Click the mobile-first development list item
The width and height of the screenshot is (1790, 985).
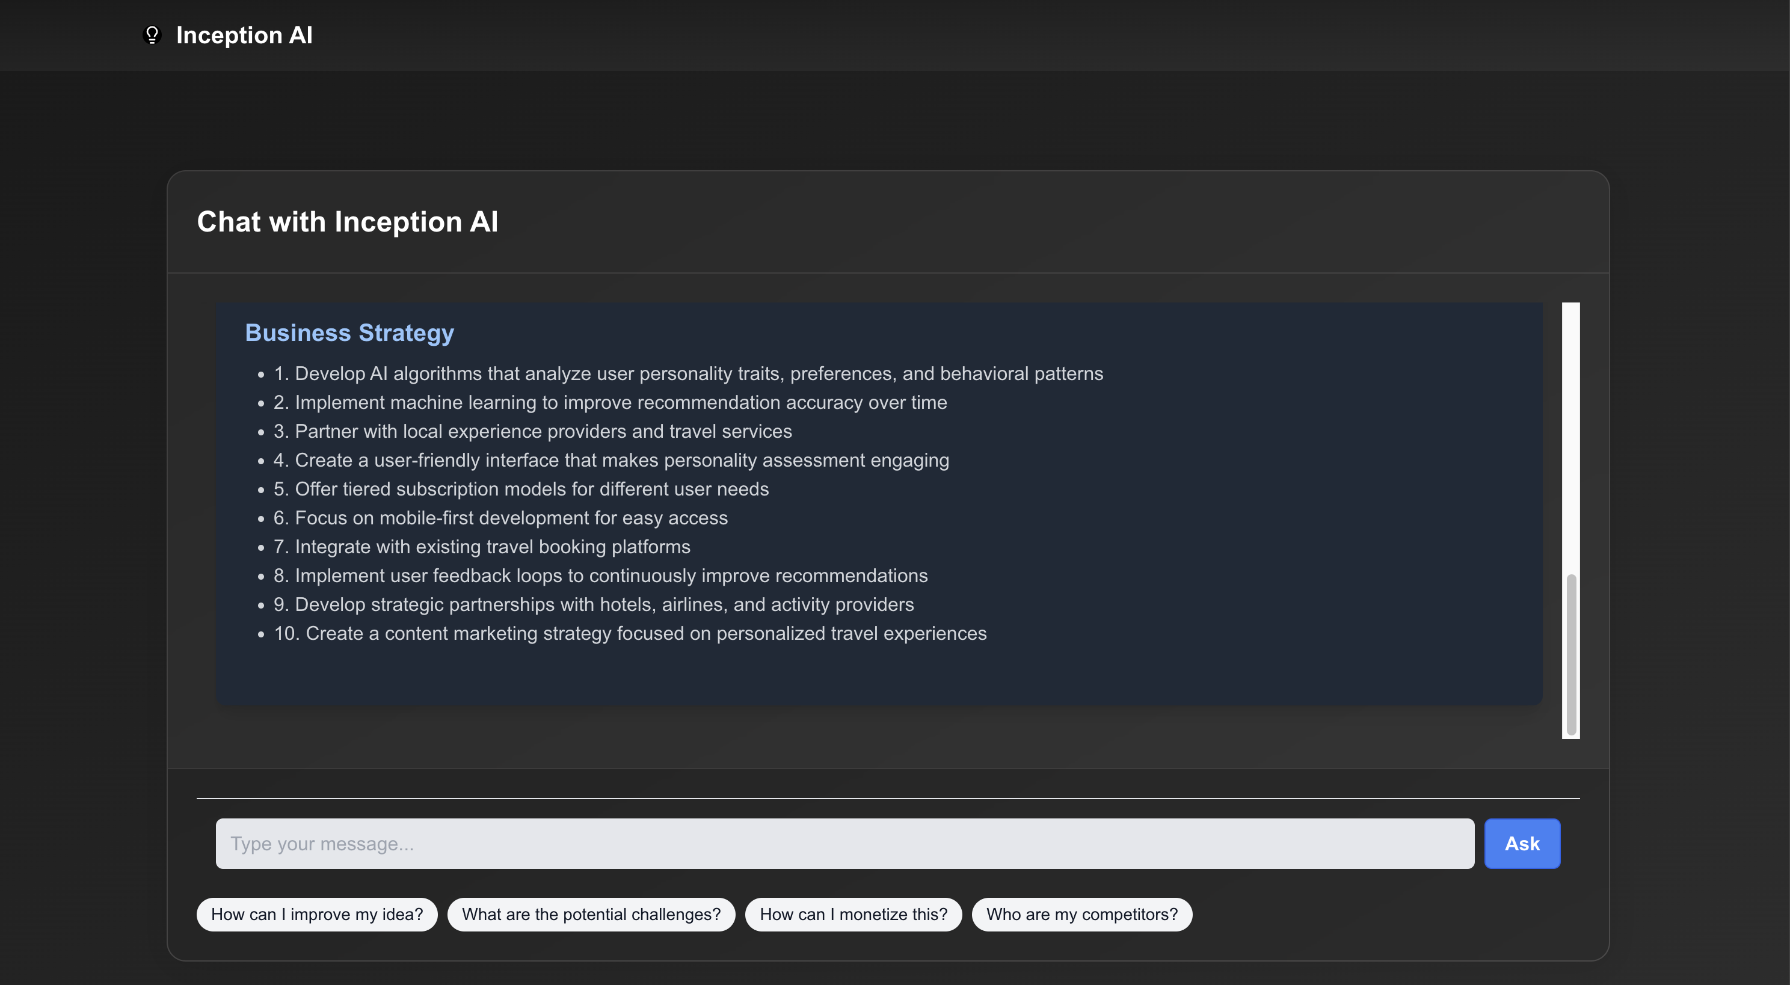(500, 518)
